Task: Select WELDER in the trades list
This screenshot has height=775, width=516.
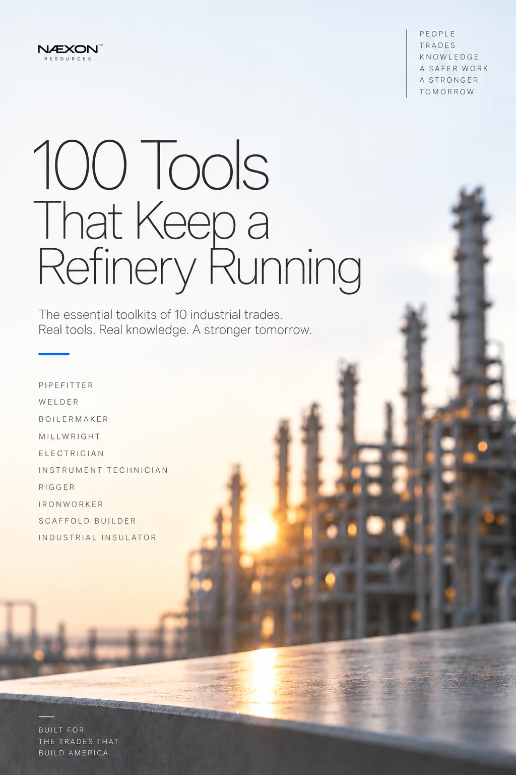Action: click(x=59, y=402)
